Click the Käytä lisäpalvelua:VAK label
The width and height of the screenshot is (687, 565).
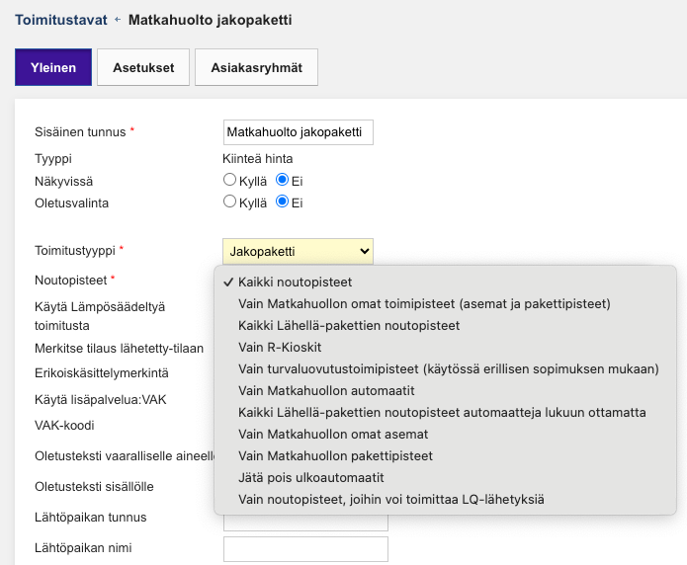(x=101, y=399)
